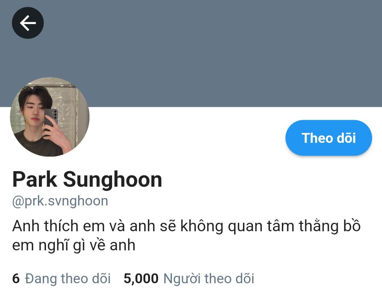Follow the account with the Theo dõi button
This screenshot has height=297, width=382.
(x=329, y=138)
